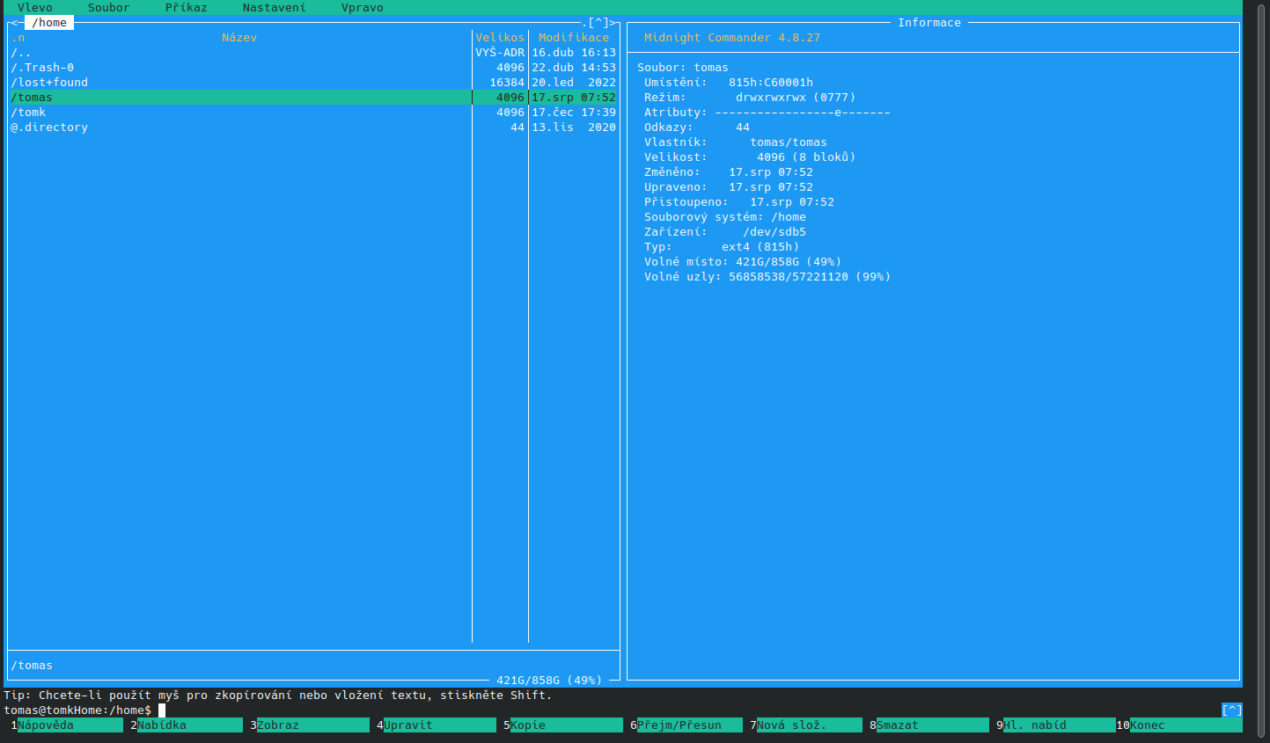Toggle hidden files dot indicator in panel header
The image size is (1270, 743).
pyautogui.click(x=584, y=23)
